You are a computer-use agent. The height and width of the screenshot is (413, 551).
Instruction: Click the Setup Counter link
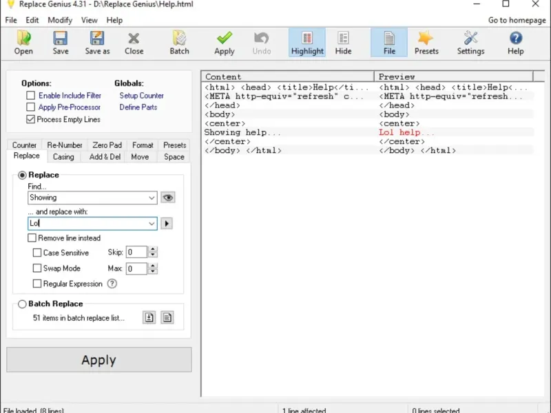[141, 96]
